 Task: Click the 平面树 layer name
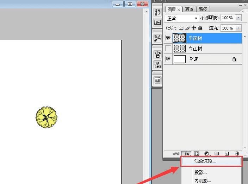point(195,38)
